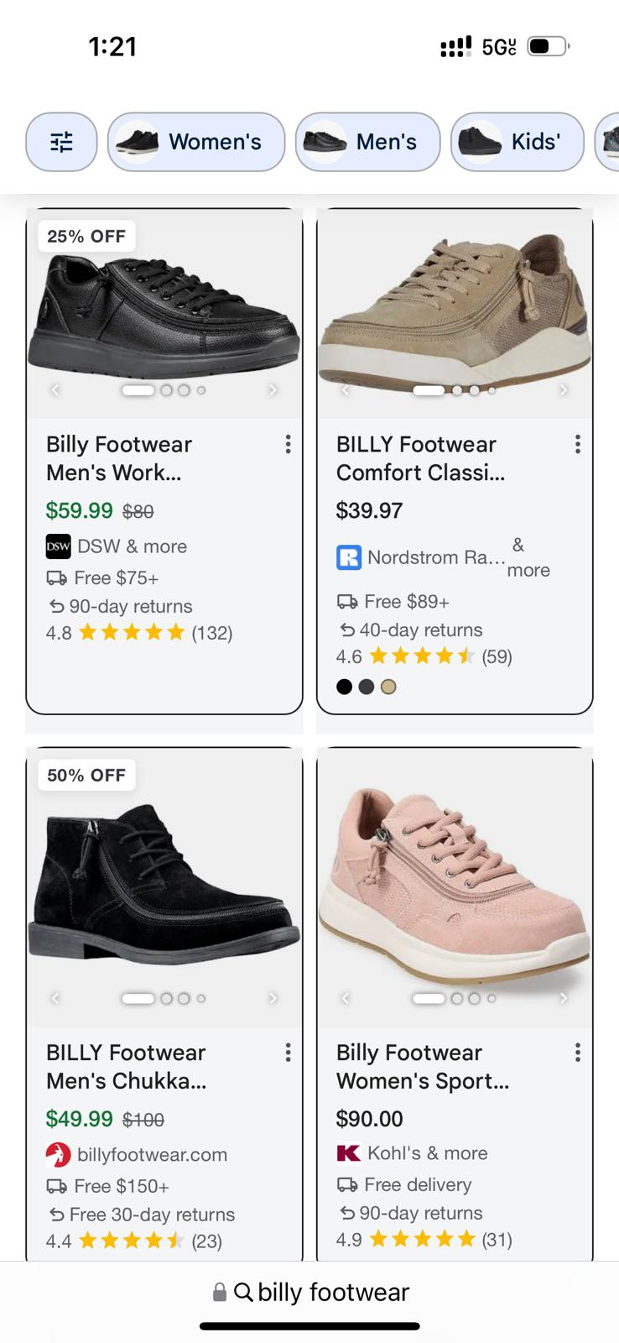
Task: Select the Women's filter chip
Action: (196, 142)
